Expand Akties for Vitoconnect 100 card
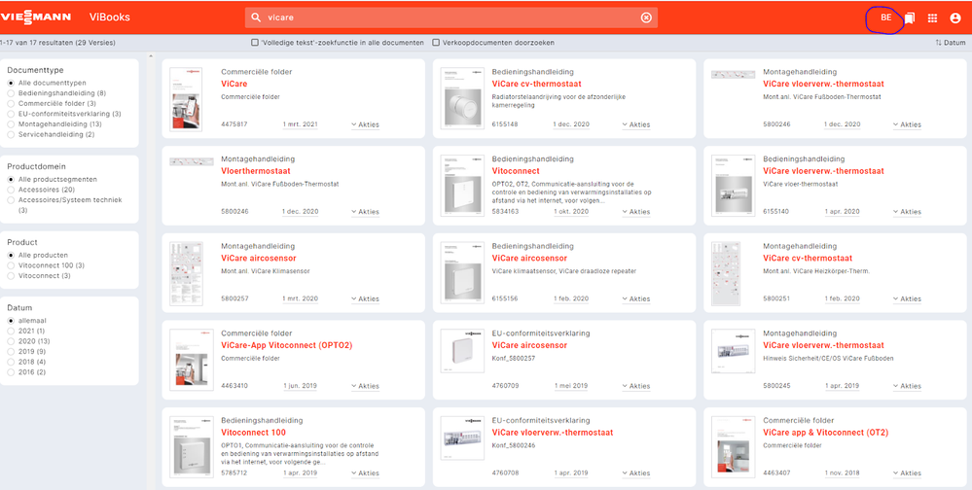This screenshot has width=972, height=490. click(365, 473)
